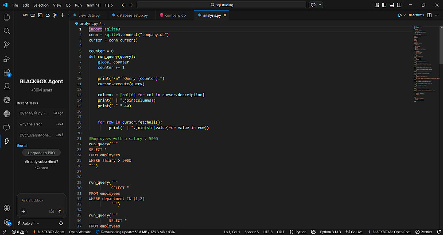
Task: Toggle the bottom panel visibility
Action: click(x=391, y=5)
